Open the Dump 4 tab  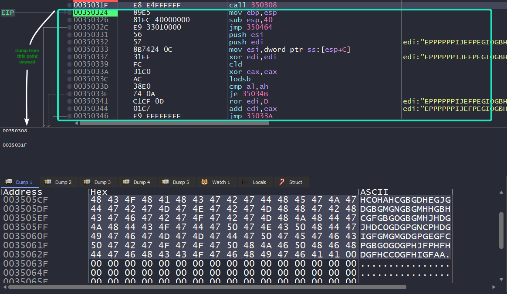coord(138,182)
